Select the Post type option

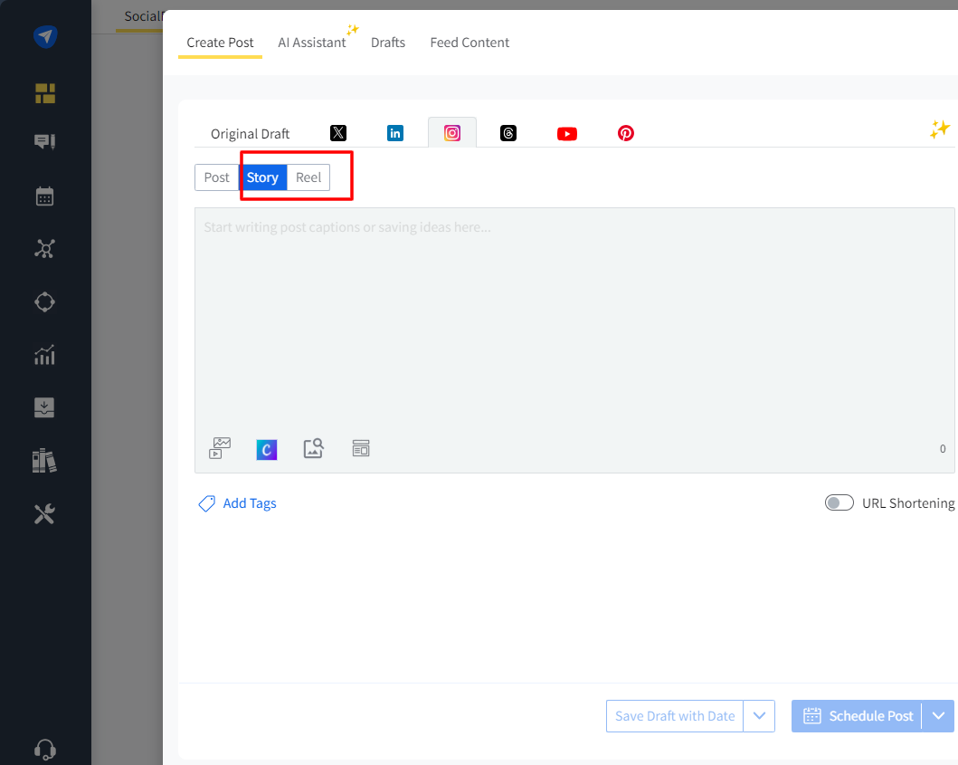point(217,177)
